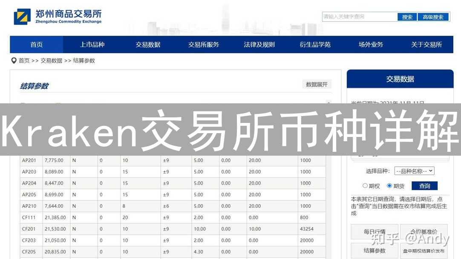Image resolution: width=461 pixels, height=259 pixels.
Task: Open the 衍生品学苑 navigation menu
Action: 315,45
